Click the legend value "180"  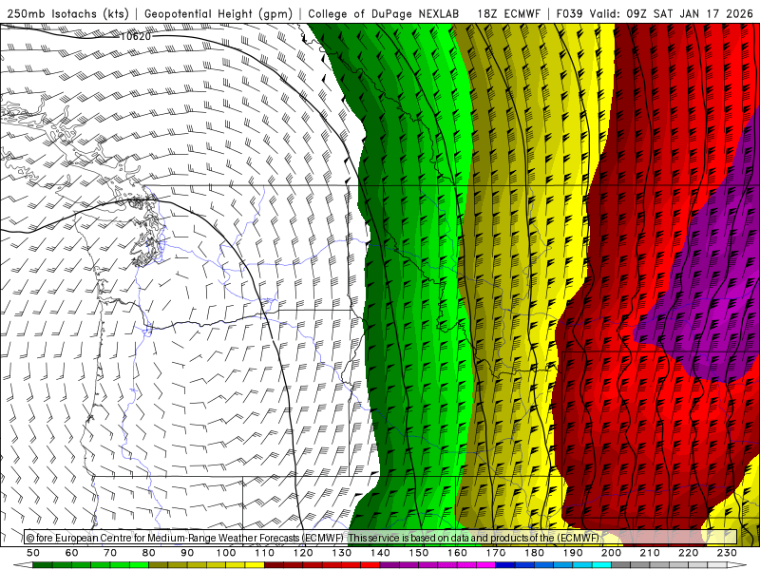coord(534,553)
